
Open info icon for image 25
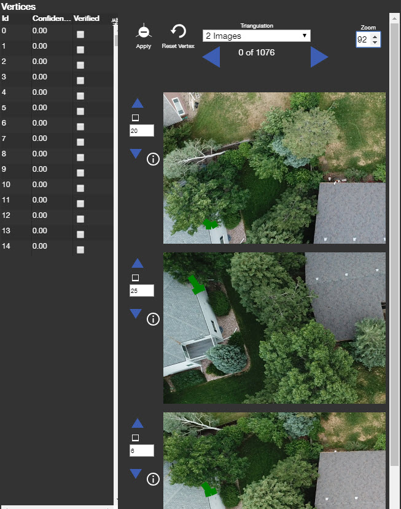(154, 319)
